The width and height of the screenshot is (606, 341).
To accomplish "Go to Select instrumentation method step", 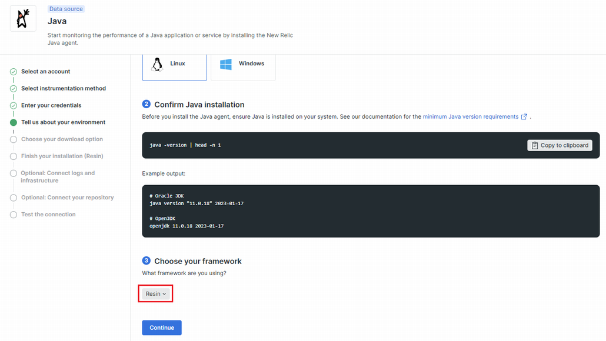I will pyautogui.click(x=64, y=88).
